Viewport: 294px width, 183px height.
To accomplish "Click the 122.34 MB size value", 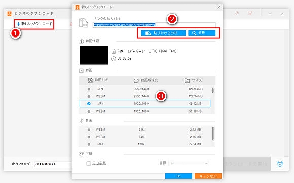I will click(x=195, y=96).
